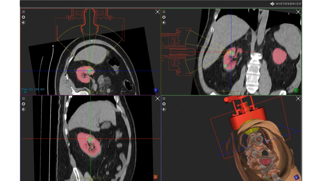Expand the coronal view to full screen
This screenshot has height=181, width=322.
click(x=298, y=12)
